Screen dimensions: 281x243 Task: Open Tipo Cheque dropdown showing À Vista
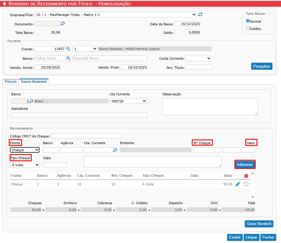coord(25,165)
